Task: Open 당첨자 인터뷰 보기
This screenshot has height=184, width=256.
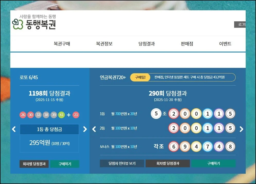Action: pyautogui.click(x=122, y=163)
